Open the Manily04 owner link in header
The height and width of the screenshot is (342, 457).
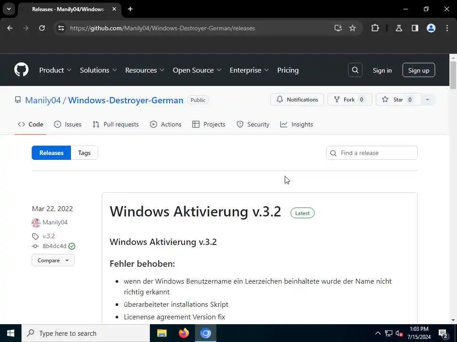(43, 100)
